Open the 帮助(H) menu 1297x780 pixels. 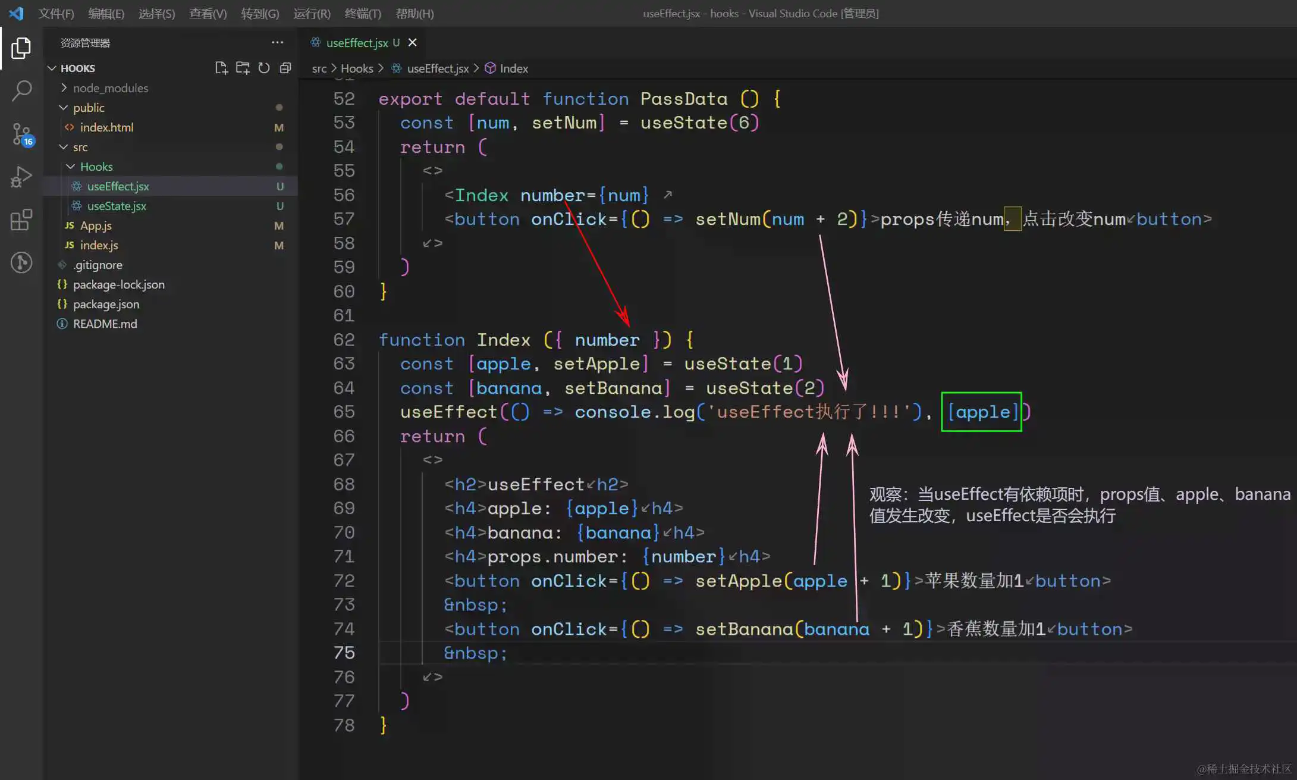[414, 13]
